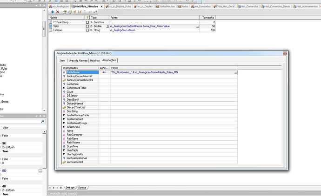This screenshot has height=196, width=321.
Task: Click the DiscardTimeUnit property icon
Action: click(64, 107)
